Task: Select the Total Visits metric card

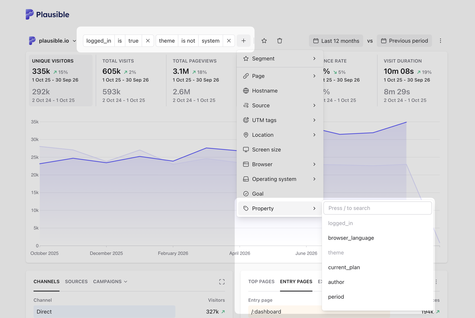Action: 131,80
